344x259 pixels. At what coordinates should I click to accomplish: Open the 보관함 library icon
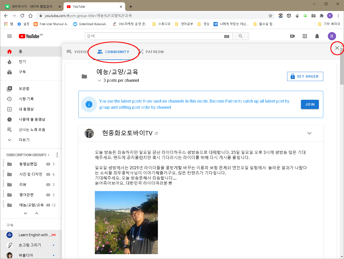click(x=9, y=88)
